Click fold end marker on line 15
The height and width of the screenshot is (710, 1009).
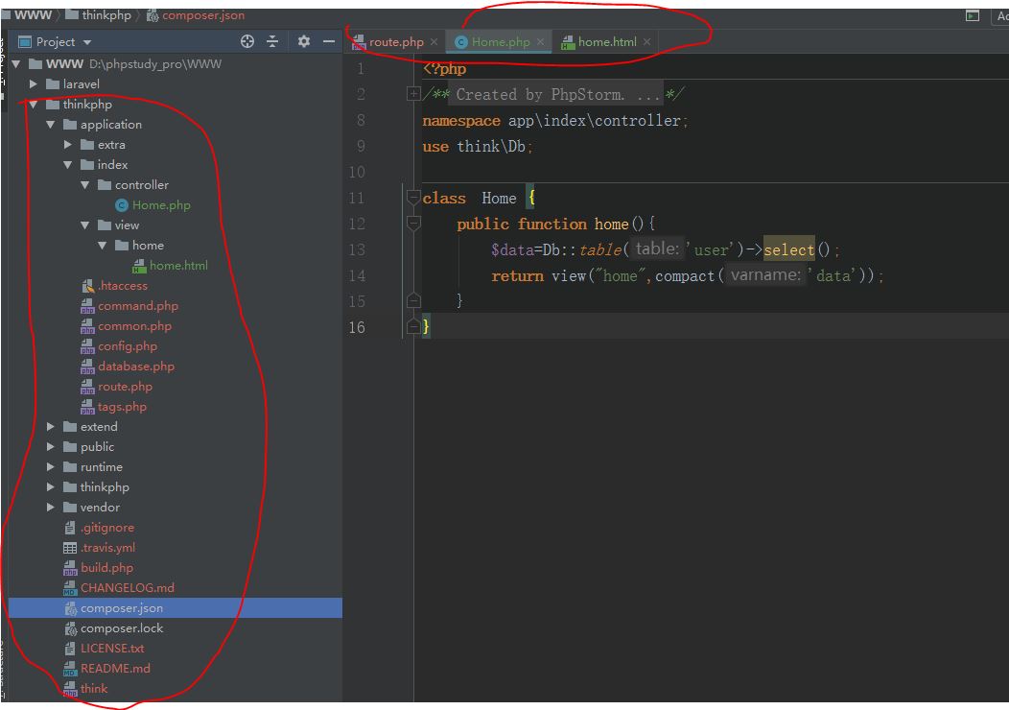tap(413, 301)
